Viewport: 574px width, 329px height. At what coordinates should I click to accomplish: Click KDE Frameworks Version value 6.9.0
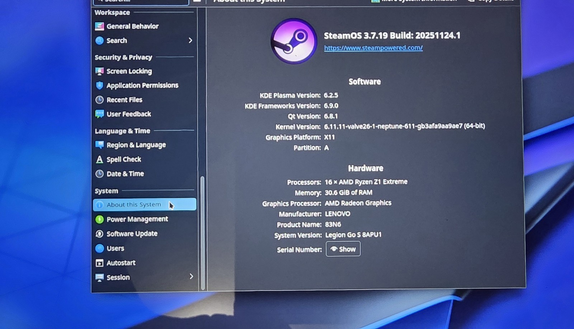(x=331, y=106)
